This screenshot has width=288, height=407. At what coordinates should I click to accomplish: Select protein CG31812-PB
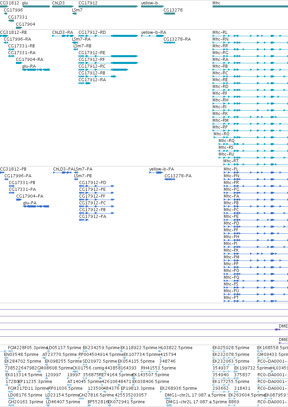click(x=13, y=169)
